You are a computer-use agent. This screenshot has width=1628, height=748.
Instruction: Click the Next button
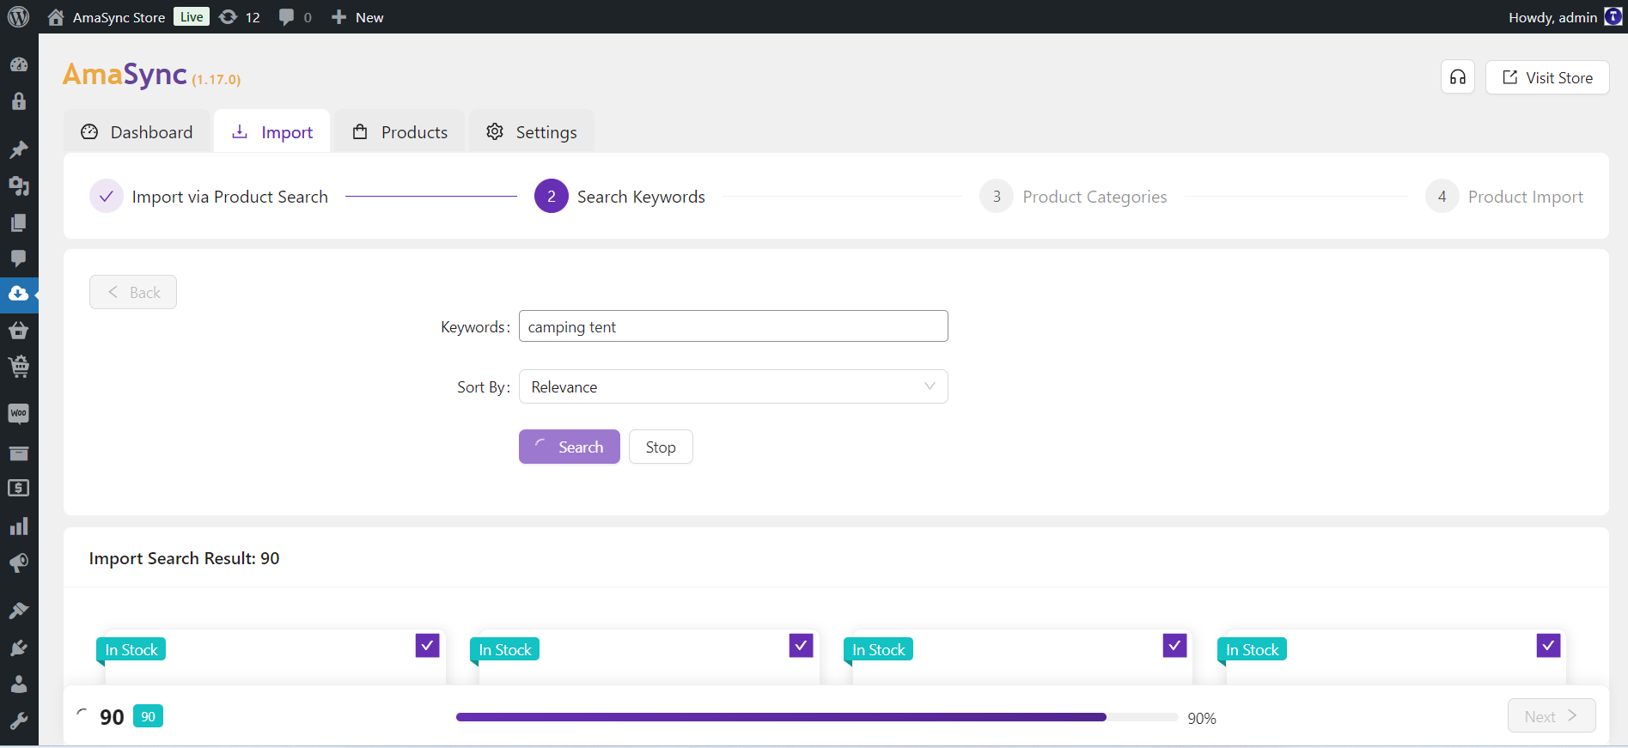tap(1552, 715)
